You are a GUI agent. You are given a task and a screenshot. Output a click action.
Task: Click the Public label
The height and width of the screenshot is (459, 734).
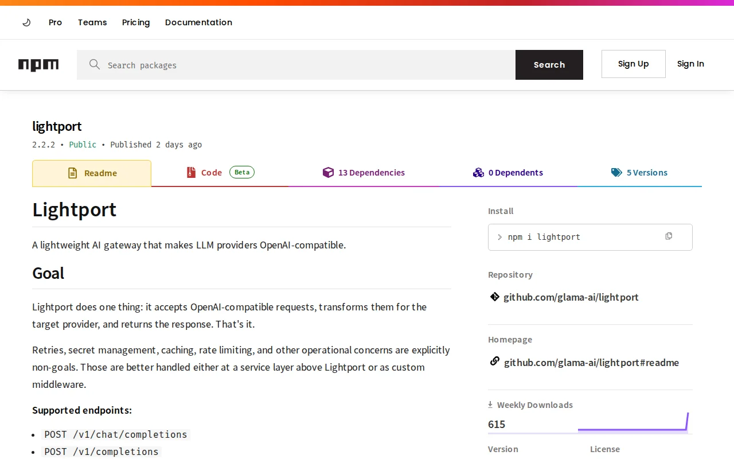pyautogui.click(x=83, y=145)
